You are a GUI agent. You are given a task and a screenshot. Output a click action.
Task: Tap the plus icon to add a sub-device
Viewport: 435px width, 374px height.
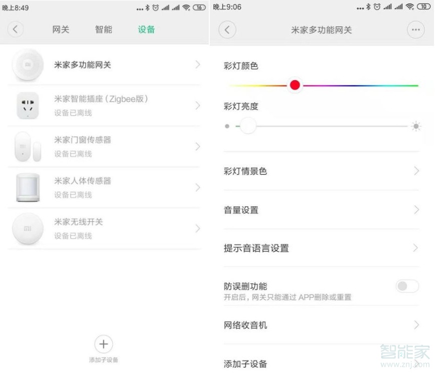[103, 344]
